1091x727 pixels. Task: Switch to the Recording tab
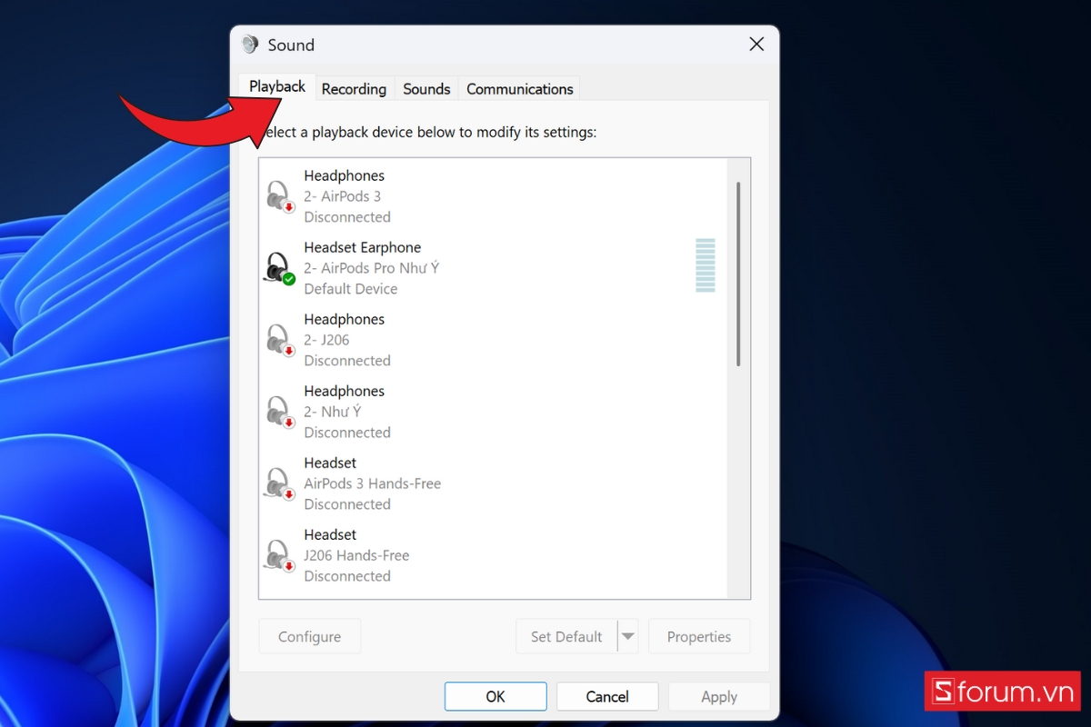coord(354,88)
